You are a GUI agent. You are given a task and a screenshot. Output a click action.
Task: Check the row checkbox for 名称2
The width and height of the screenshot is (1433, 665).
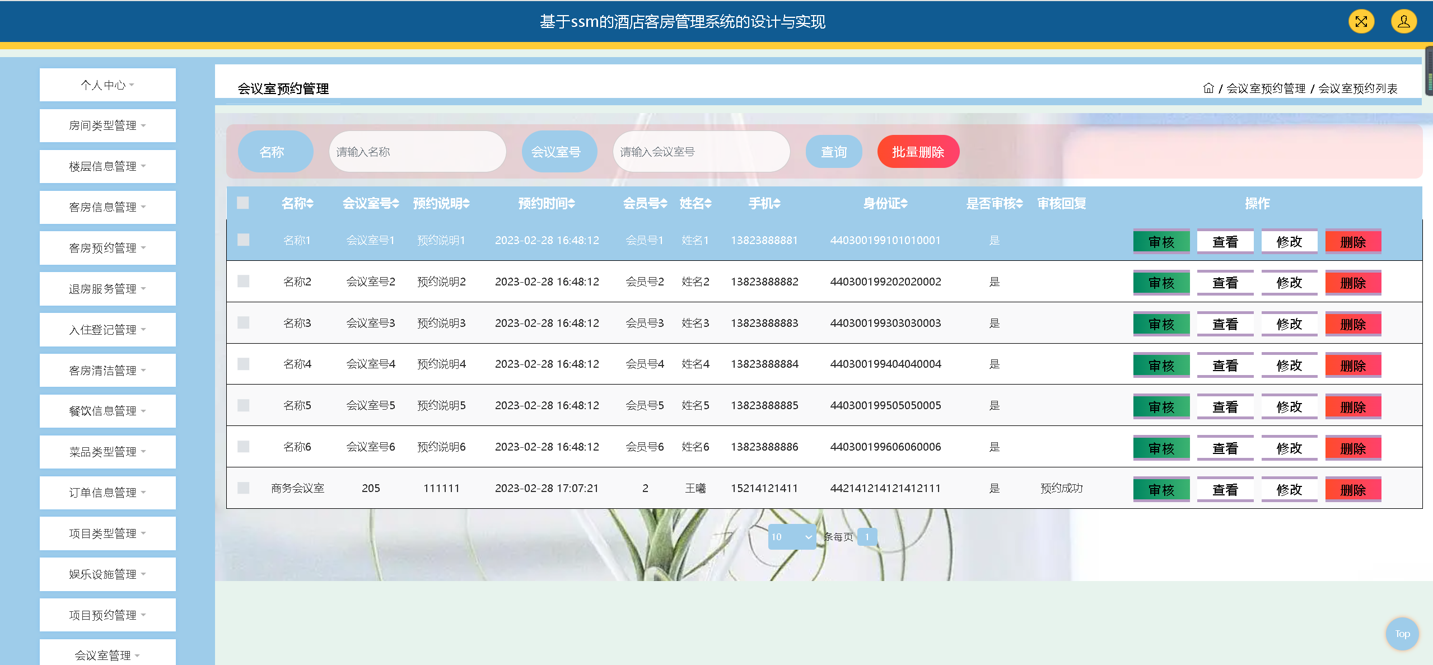243,281
